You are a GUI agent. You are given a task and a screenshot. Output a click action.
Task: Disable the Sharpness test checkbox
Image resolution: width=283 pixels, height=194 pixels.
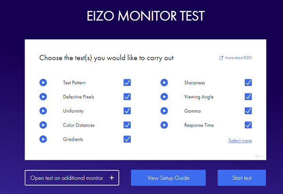tap(248, 83)
